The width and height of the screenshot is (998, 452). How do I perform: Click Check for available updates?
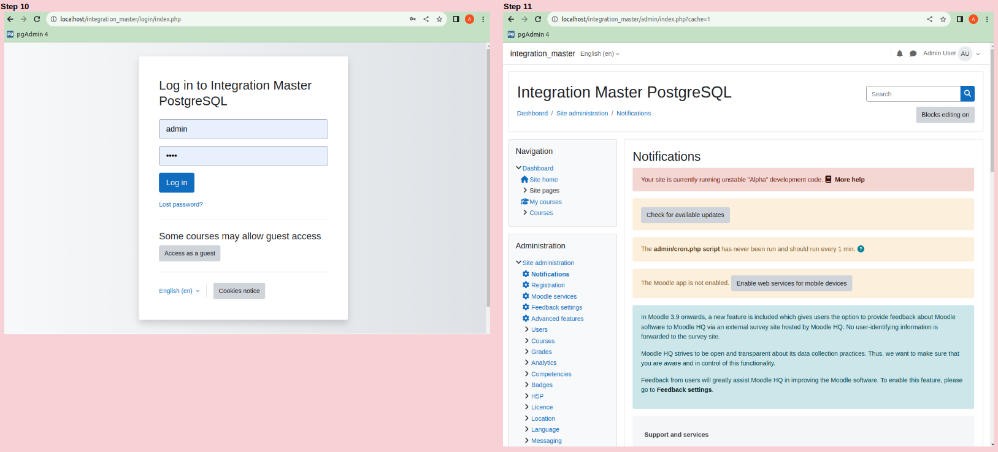pos(685,215)
